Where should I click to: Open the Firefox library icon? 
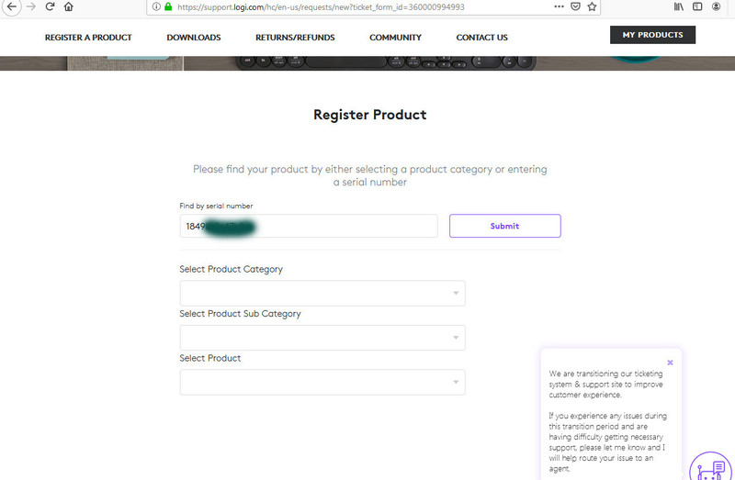679,6
